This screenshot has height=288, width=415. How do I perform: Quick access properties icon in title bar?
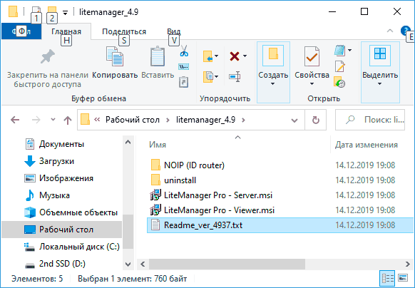click(36, 11)
